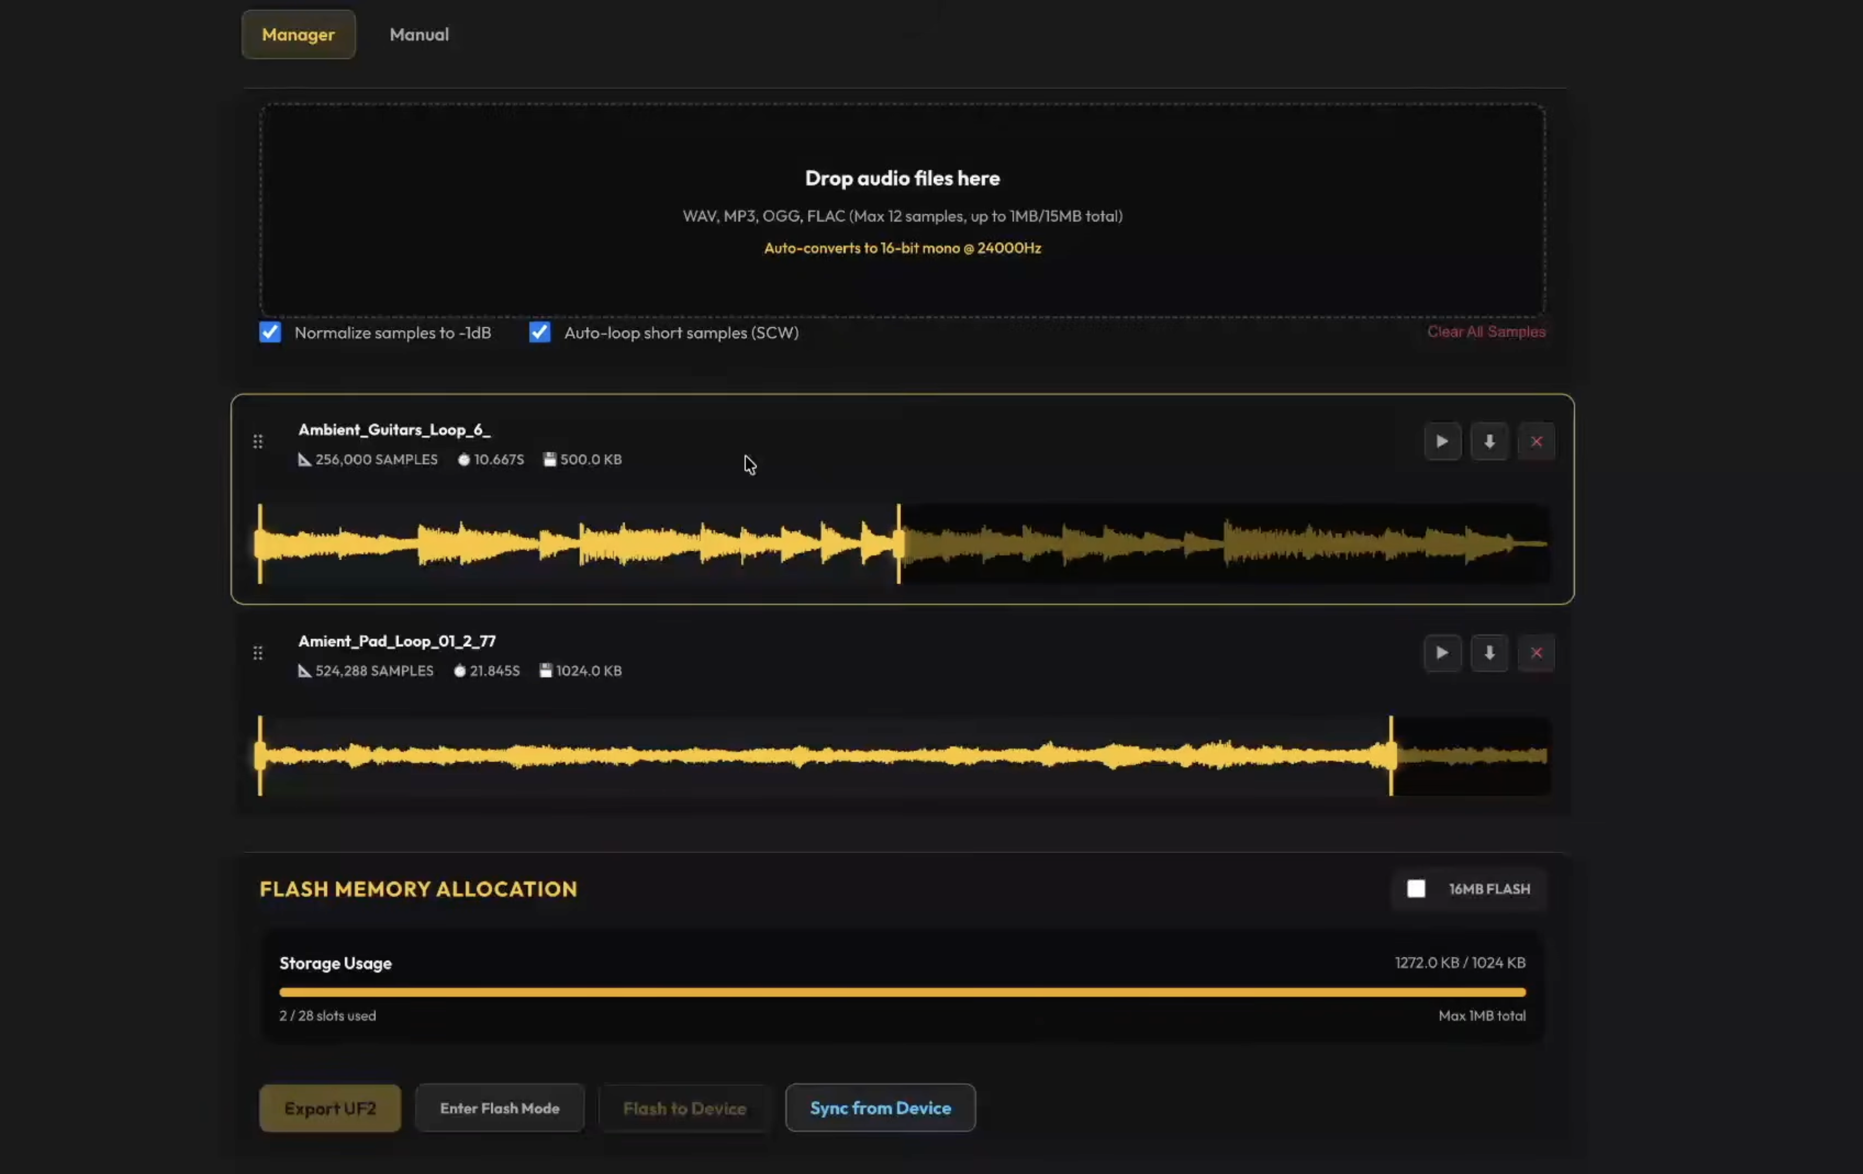Click the FLASH MEMORY ALLOCATION heading
1863x1174 pixels.
coord(418,888)
